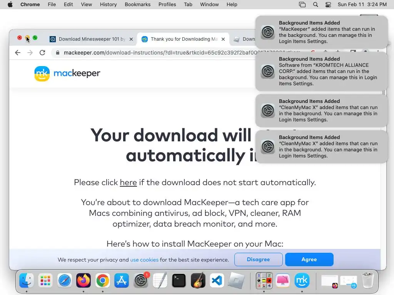Viewport: 394px width, 295px height.
Task: Open the Edit menu
Action: [68, 5]
